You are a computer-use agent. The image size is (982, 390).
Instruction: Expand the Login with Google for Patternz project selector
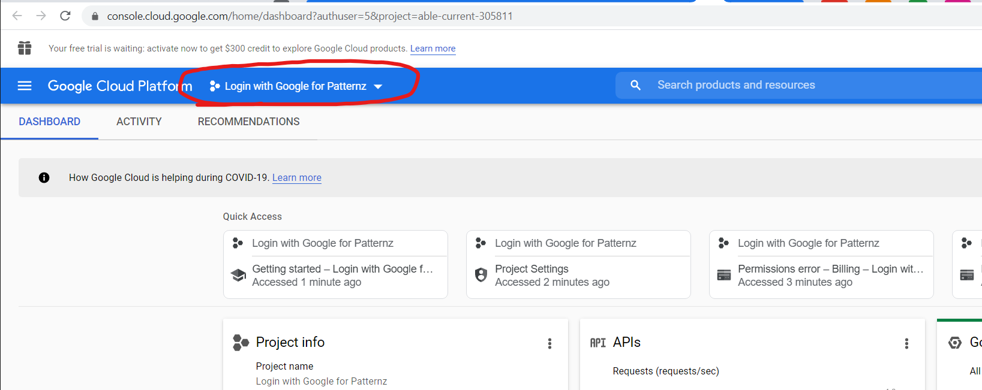coord(295,86)
